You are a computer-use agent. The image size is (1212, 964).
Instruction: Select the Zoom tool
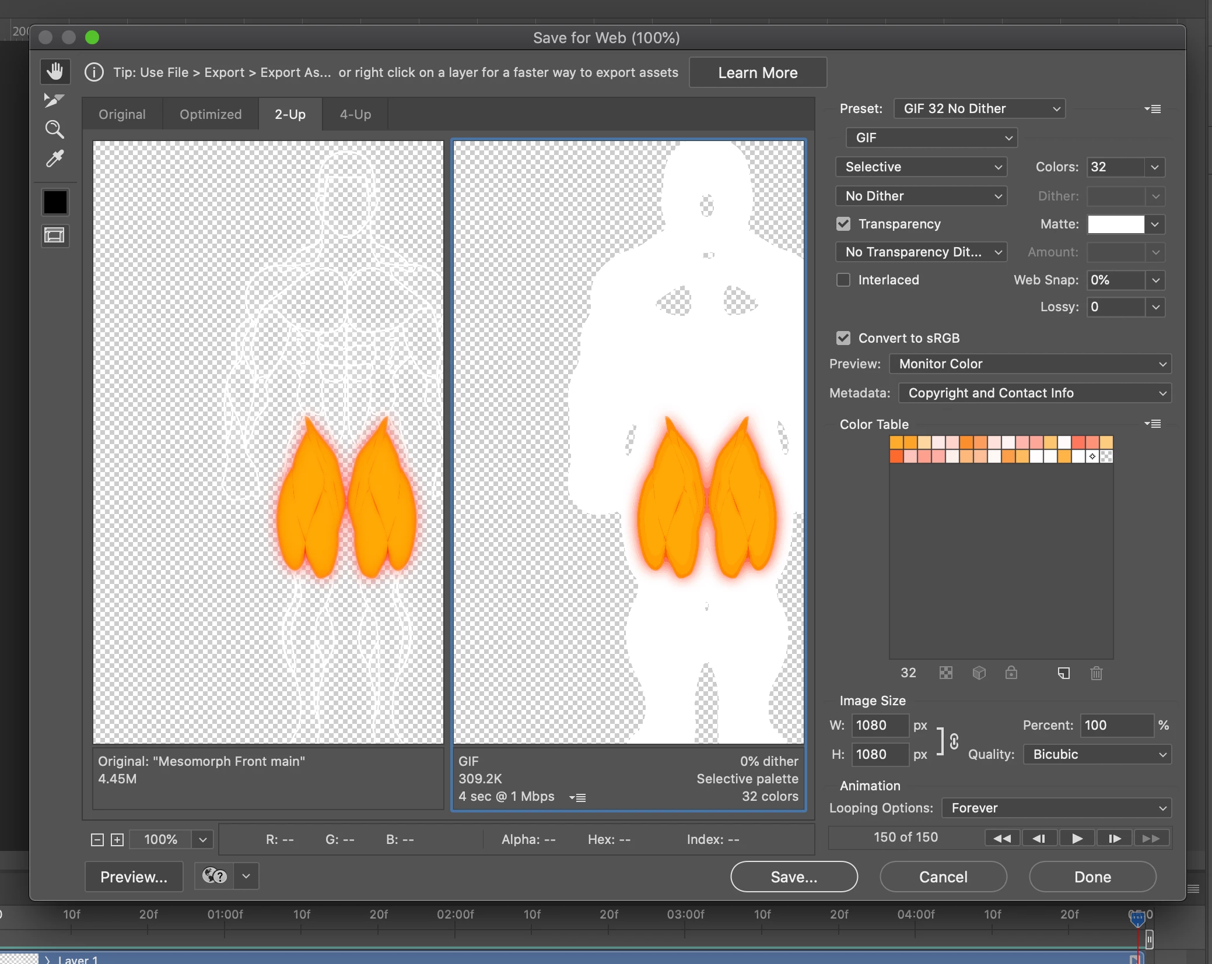coord(55,129)
